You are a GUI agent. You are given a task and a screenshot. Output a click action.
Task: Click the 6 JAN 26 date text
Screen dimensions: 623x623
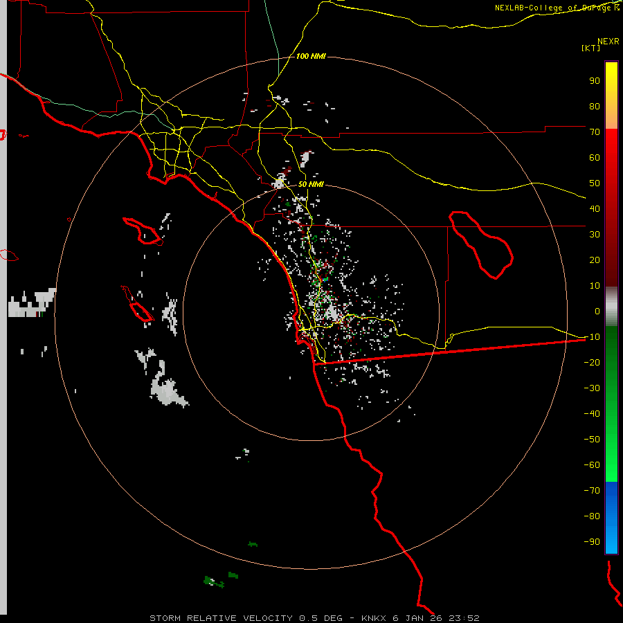417,618
